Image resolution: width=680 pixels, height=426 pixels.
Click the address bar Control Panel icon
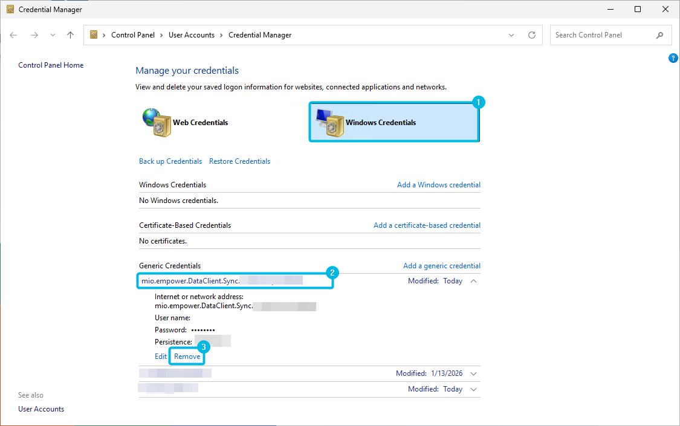coord(93,34)
